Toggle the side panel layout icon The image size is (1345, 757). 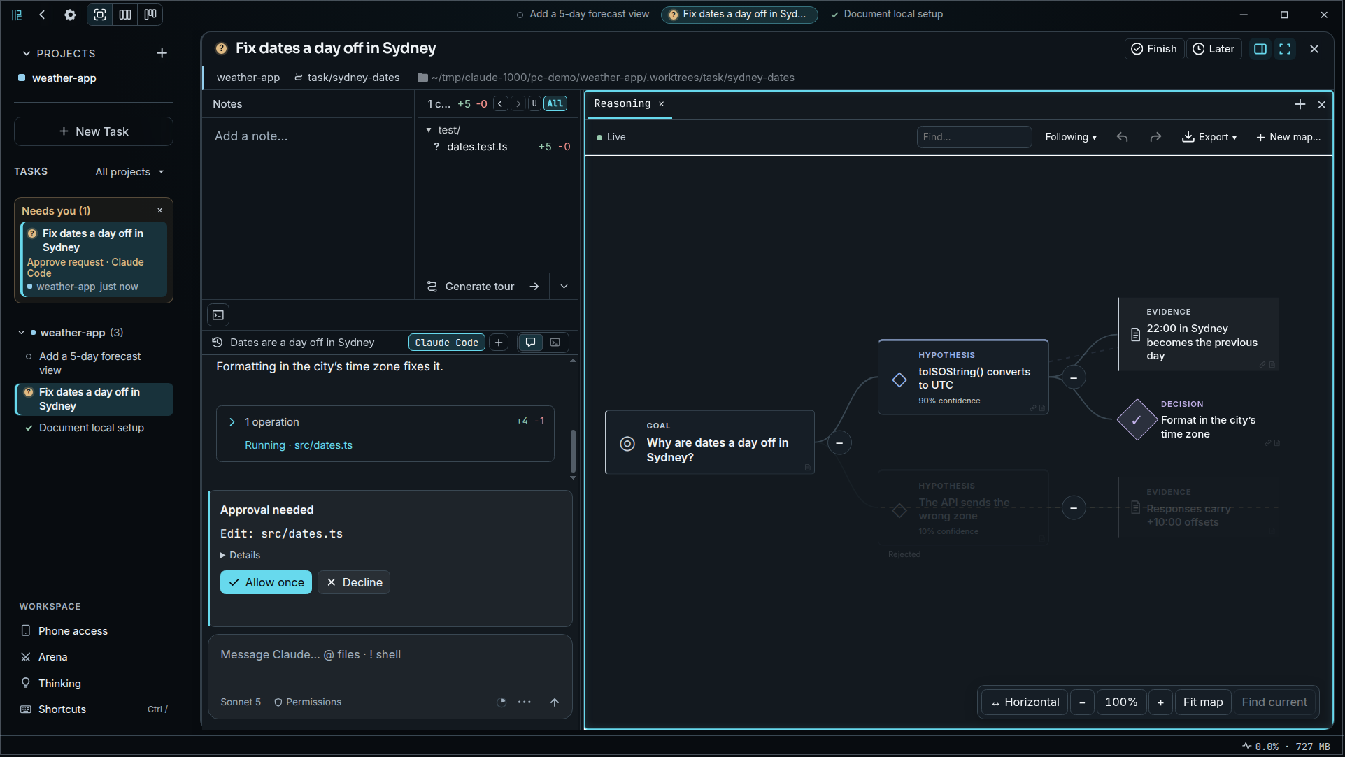tap(1260, 49)
